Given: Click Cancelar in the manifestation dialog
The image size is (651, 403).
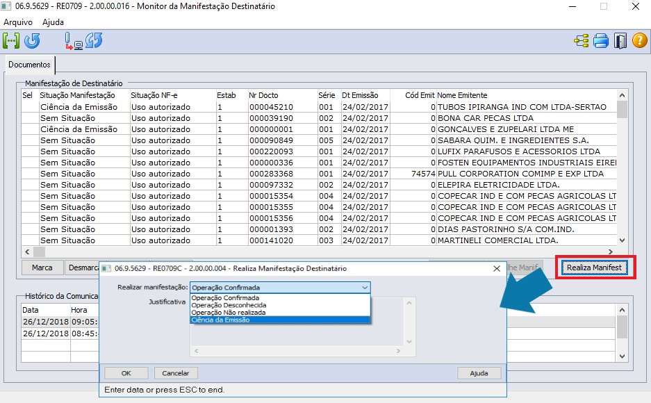Looking at the screenshot, I should 176,373.
